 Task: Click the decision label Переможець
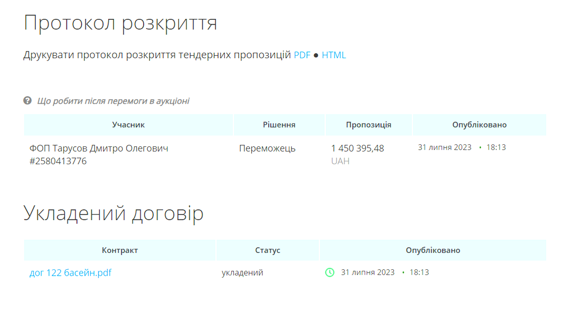click(266, 148)
